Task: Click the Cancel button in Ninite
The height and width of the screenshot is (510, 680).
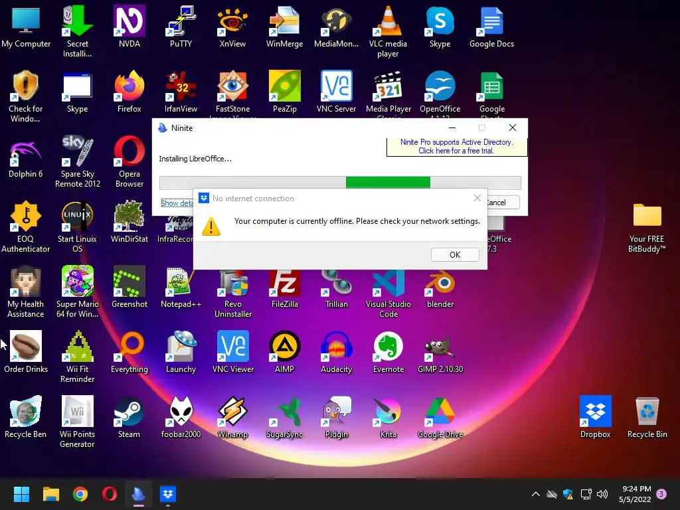Action: 503,203
